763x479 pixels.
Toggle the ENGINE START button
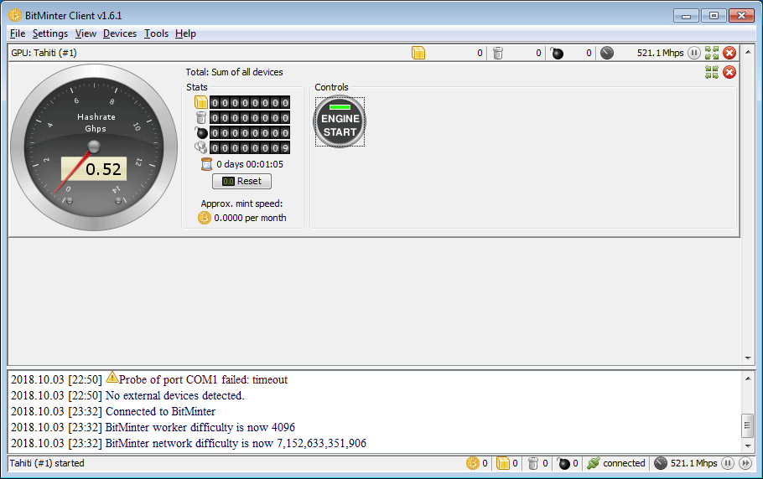point(340,122)
